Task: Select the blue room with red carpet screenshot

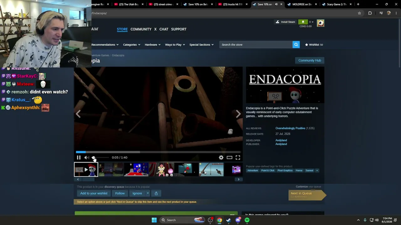Action: (x=136, y=170)
